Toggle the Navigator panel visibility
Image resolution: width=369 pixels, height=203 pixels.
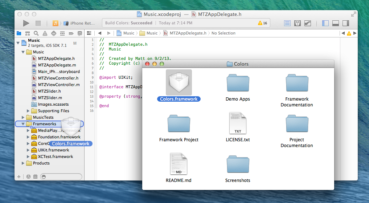pyautogui.click(x=325, y=23)
